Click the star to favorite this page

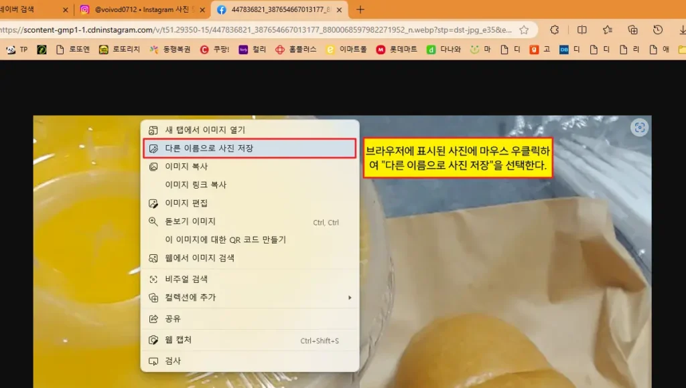pyautogui.click(x=525, y=30)
